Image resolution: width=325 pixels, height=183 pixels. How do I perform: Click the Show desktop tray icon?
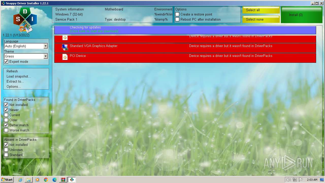click(322, 180)
